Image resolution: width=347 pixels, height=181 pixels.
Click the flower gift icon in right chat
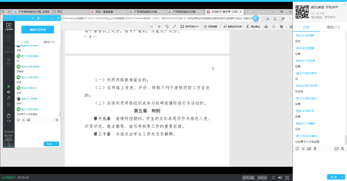coord(315,148)
